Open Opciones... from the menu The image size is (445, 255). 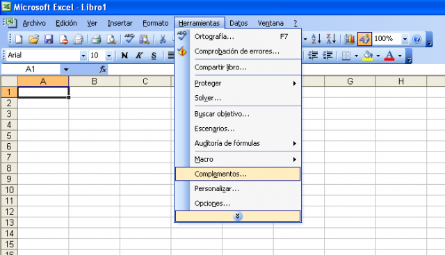pos(238,204)
